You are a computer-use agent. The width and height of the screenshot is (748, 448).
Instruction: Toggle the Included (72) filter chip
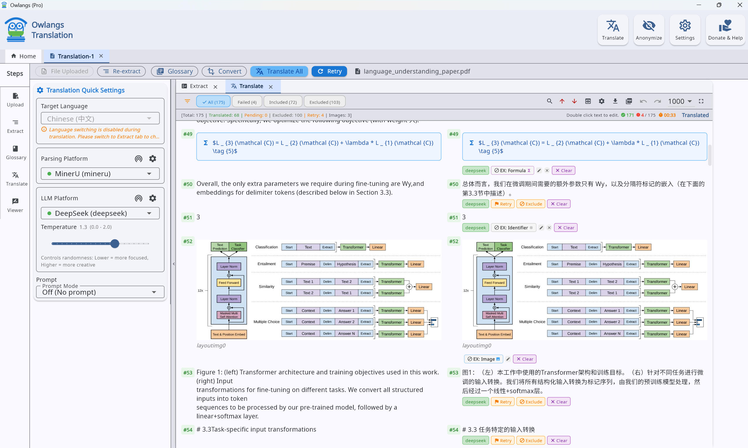283,102
